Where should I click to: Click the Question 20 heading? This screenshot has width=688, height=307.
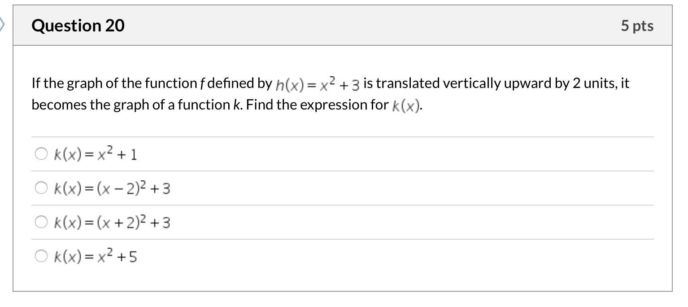(78, 26)
